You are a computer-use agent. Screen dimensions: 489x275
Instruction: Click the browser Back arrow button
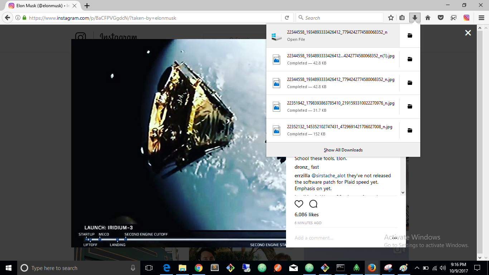pyautogui.click(x=7, y=18)
